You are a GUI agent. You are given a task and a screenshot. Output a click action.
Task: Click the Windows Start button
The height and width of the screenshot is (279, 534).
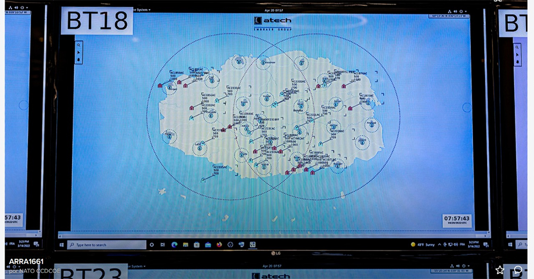pos(62,245)
